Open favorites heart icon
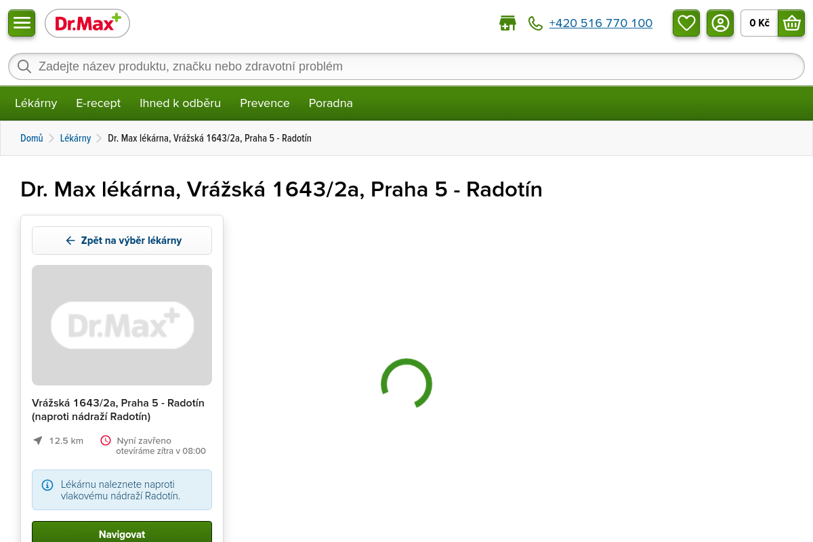This screenshot has width=813, height=542. click(x=686, y=23)
